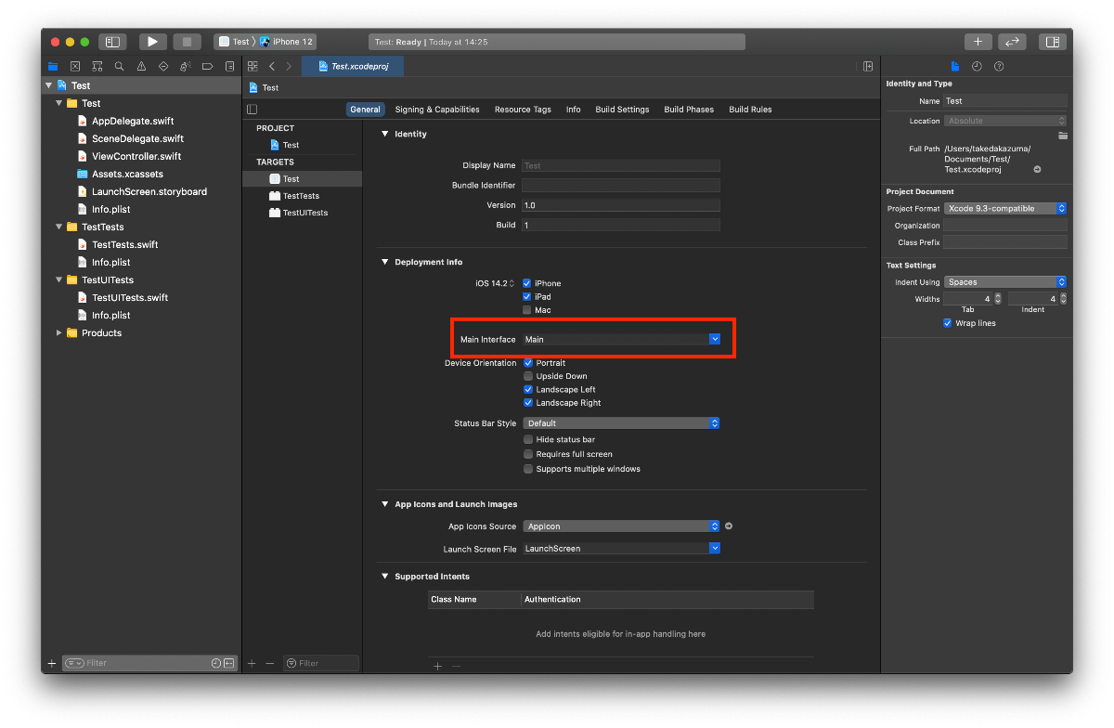1114x728 pixels.
Task: Open AppDelegate.swift in navigator
Action: (x=133, y=121)
